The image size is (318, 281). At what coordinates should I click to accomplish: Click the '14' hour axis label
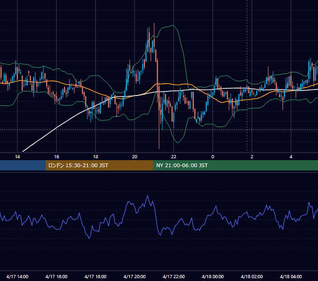tap(17, 157)
